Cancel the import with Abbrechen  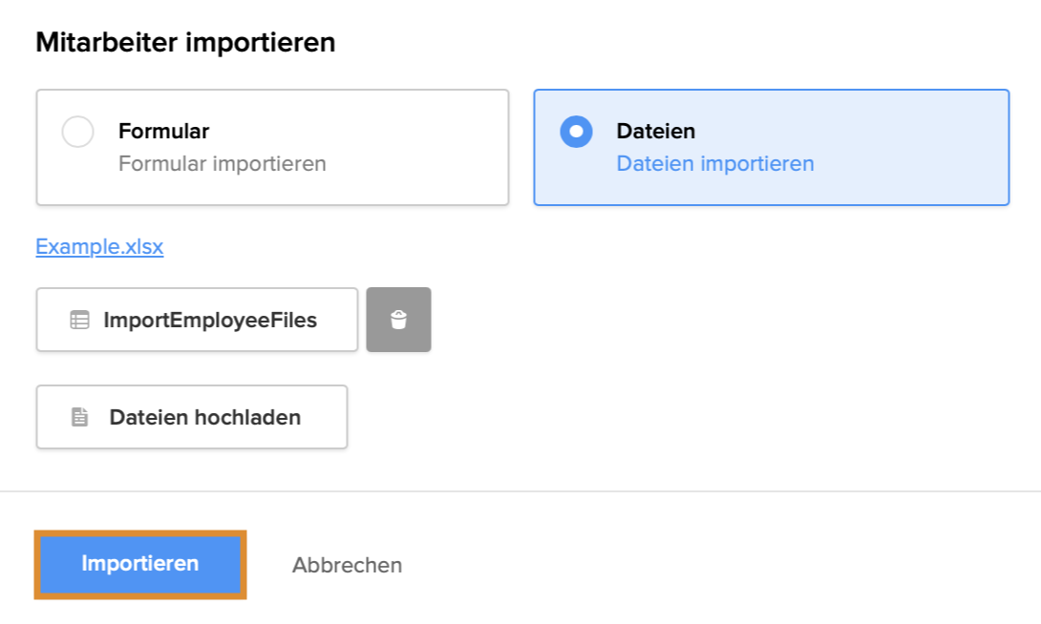pos(347,565)
